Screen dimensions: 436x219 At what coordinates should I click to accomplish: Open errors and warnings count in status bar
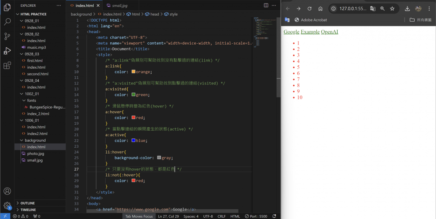click(20, 216)
